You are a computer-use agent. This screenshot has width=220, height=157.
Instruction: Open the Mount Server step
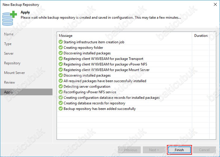15,73
